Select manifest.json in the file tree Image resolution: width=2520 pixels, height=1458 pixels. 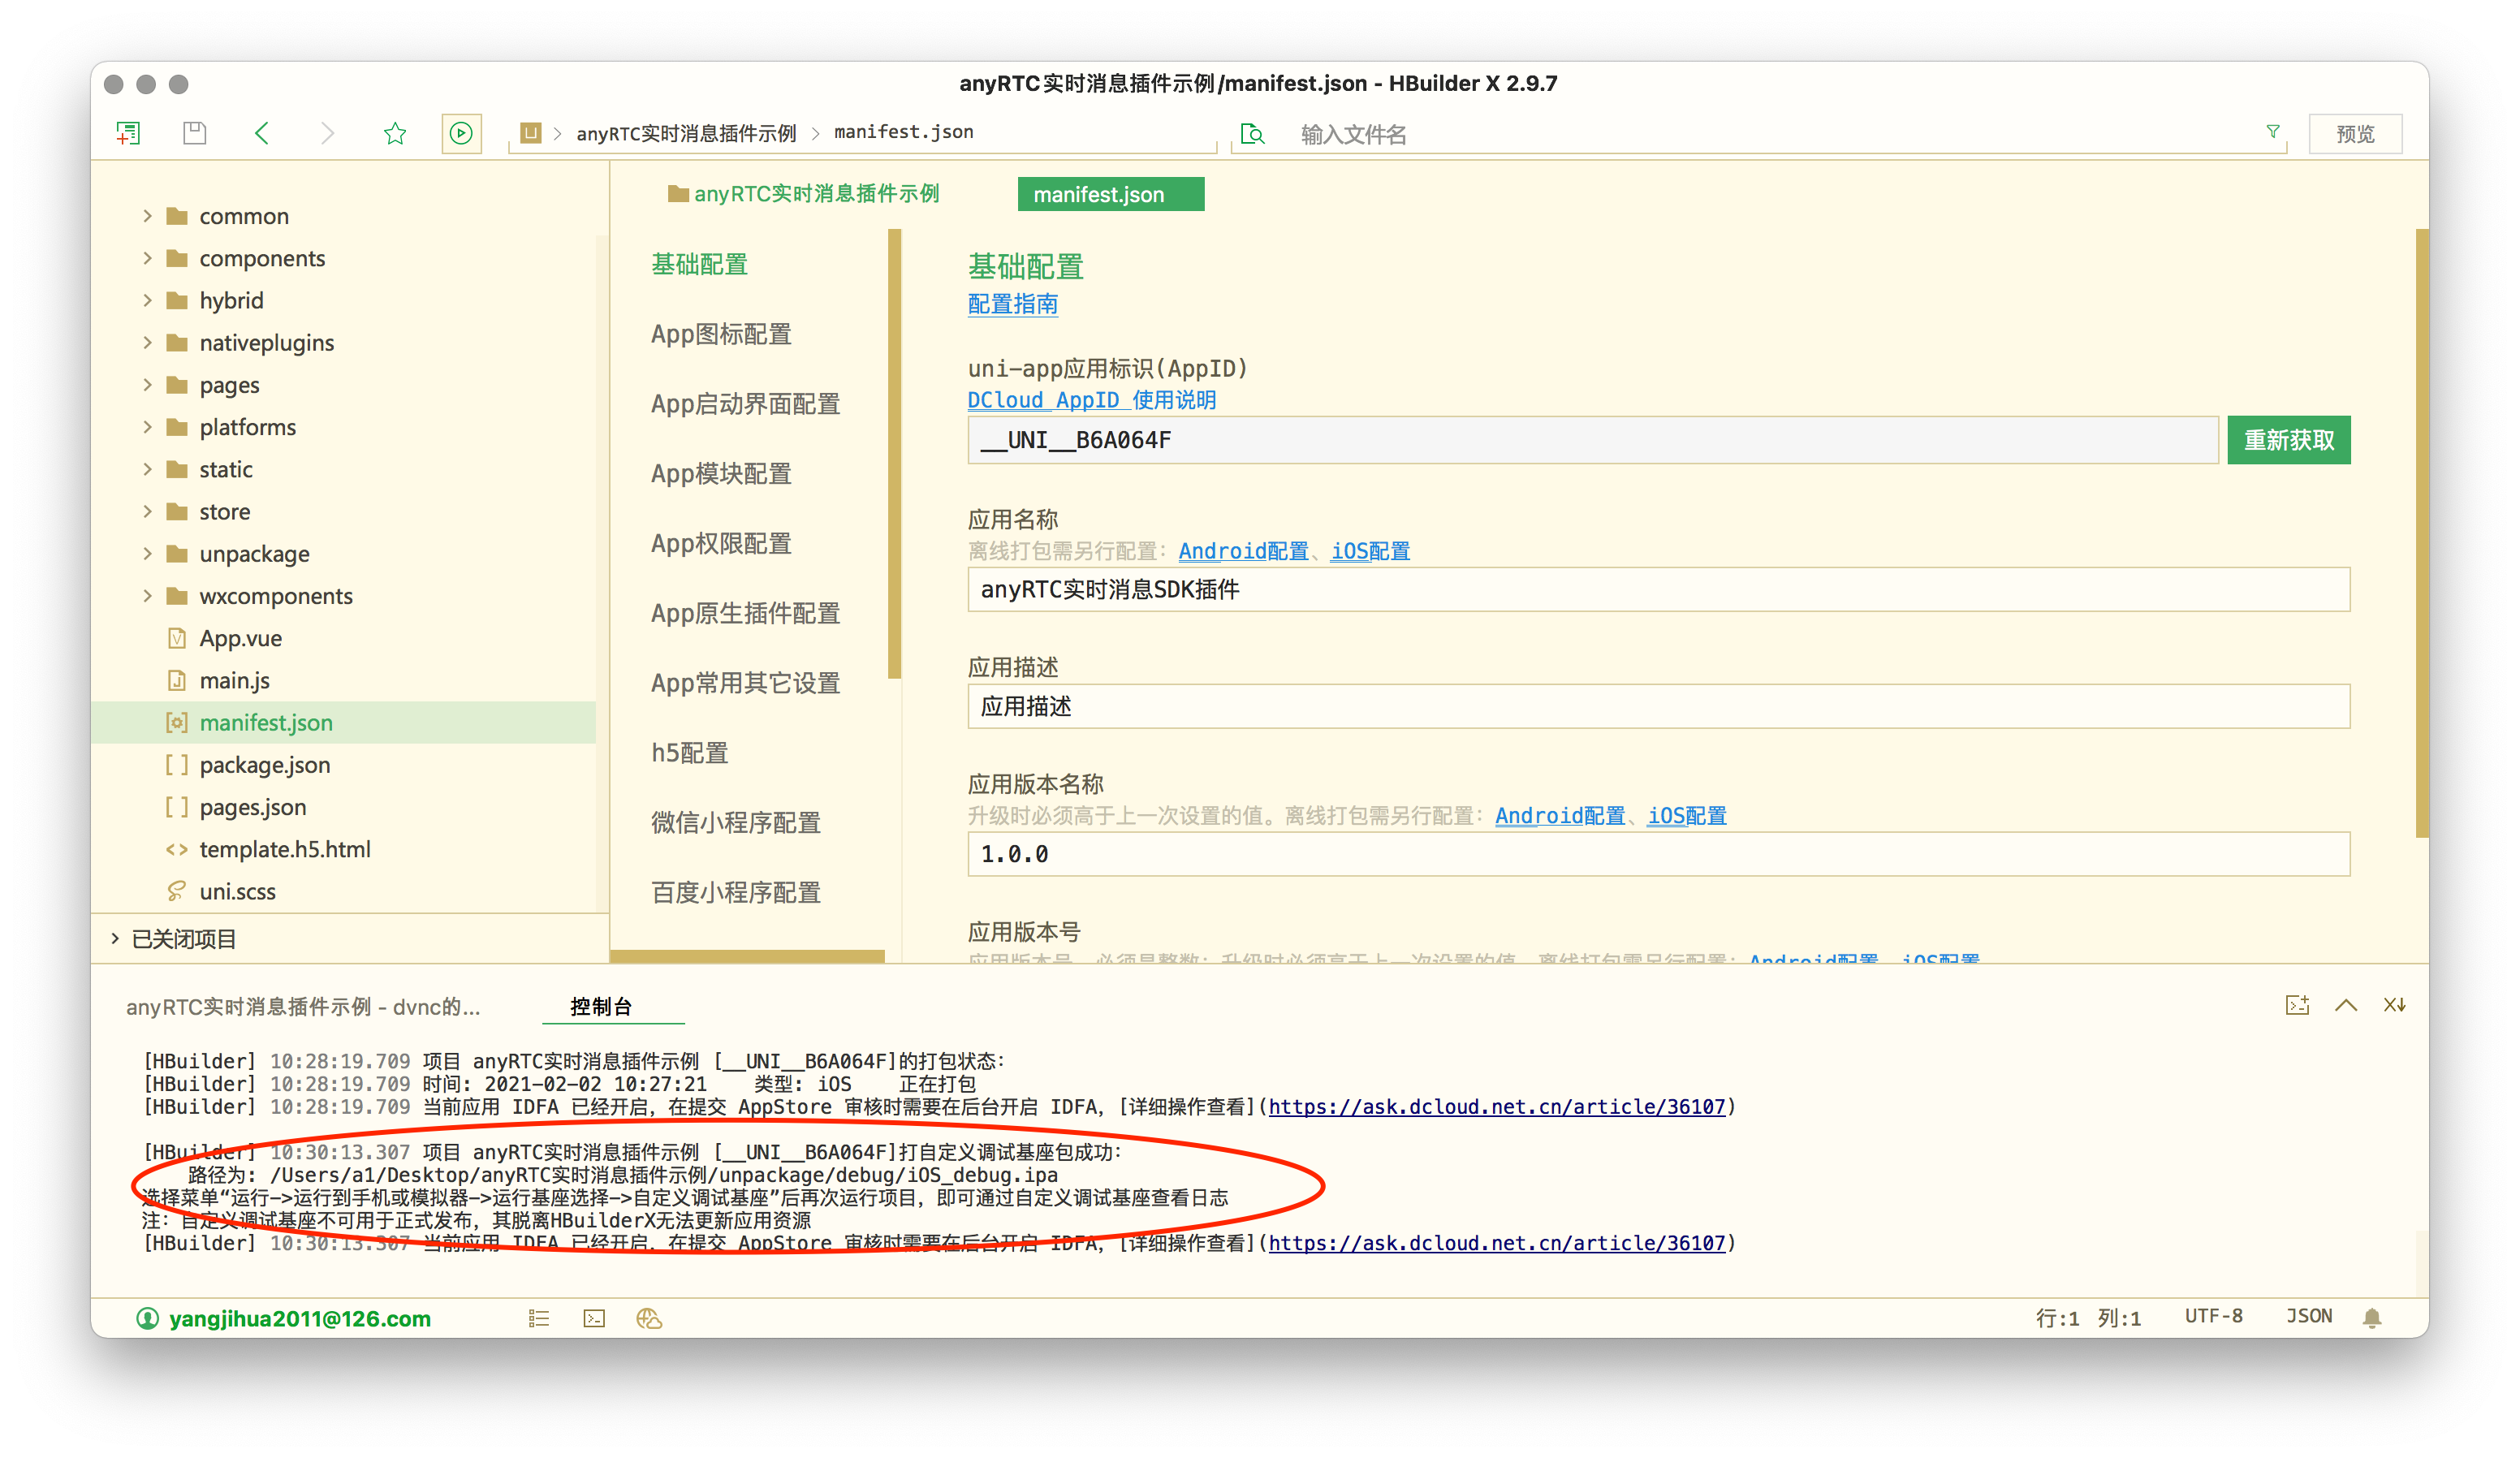[343, 722]
